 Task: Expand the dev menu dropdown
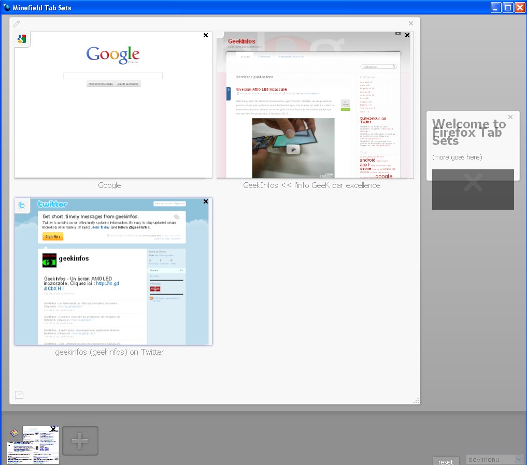coord(494,459)
